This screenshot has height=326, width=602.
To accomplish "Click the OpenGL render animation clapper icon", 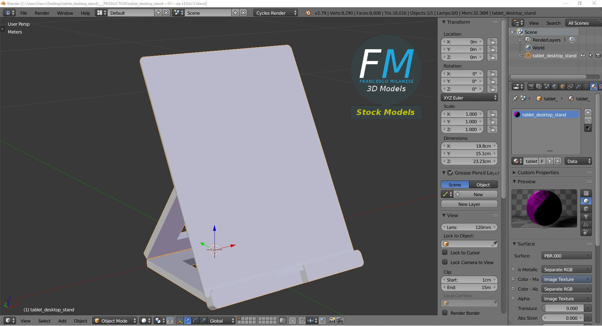I will (x=340, y=321).
